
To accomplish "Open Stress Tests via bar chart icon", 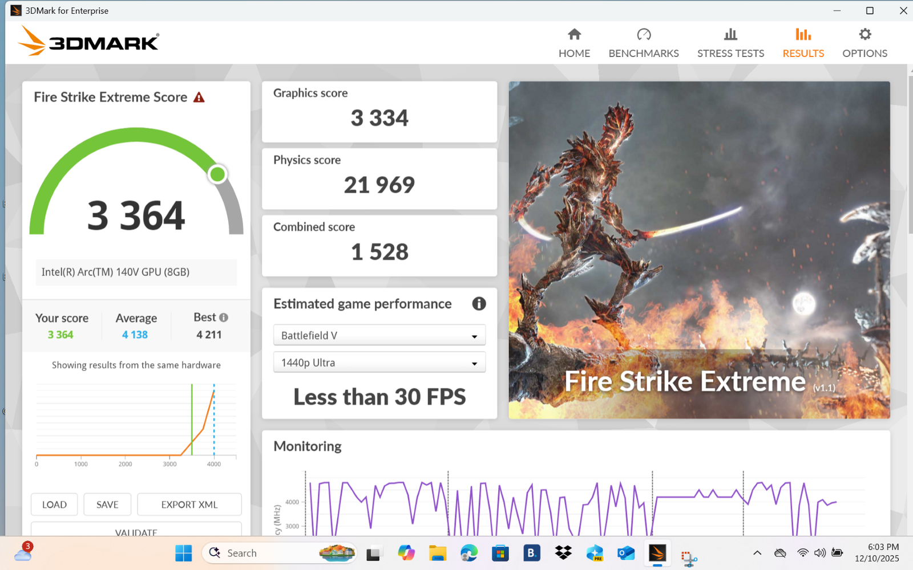I will pos(730,35).
